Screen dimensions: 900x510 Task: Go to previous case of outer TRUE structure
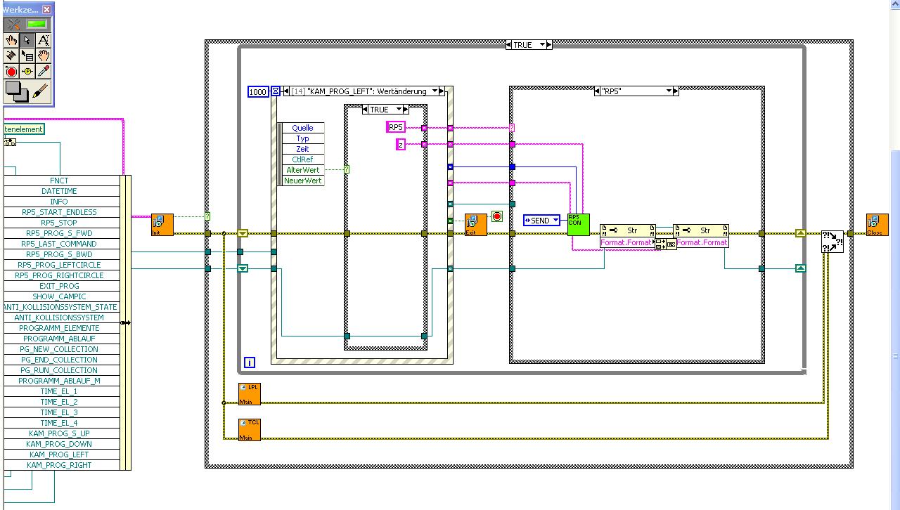click(x=508, y=44)
